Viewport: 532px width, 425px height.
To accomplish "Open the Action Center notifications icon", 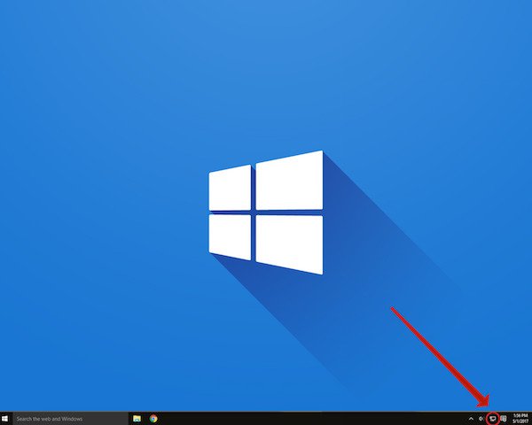I will tap(504, 419).
